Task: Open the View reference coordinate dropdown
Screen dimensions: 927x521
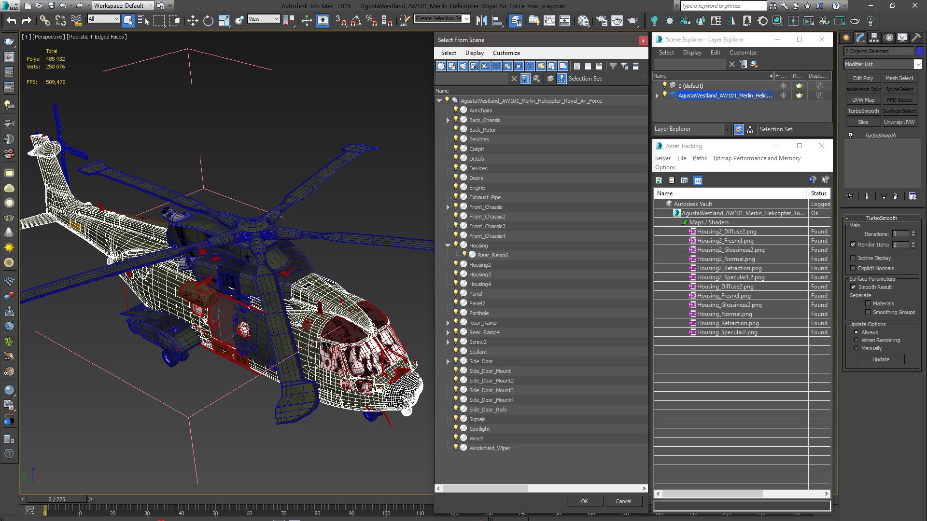Action: 264,19
